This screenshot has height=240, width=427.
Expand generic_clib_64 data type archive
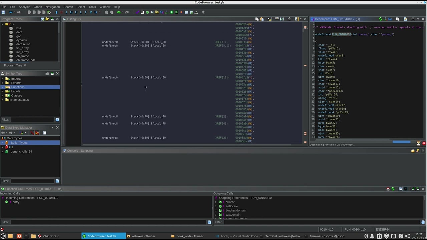click(x=3, y=151)
